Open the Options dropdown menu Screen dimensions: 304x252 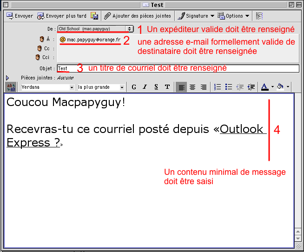tap(233, 16)
